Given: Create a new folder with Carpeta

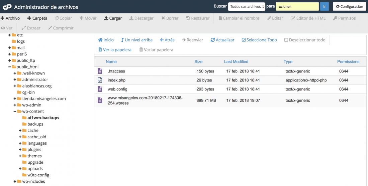Looking at the screenshot, I should (x=37, y=18).
